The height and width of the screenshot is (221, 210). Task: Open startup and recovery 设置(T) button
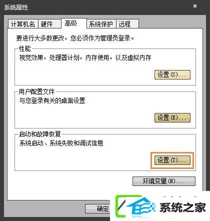point(172,160)
